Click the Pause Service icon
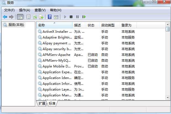This screenshot has height=114, width=171. (77, 17)
